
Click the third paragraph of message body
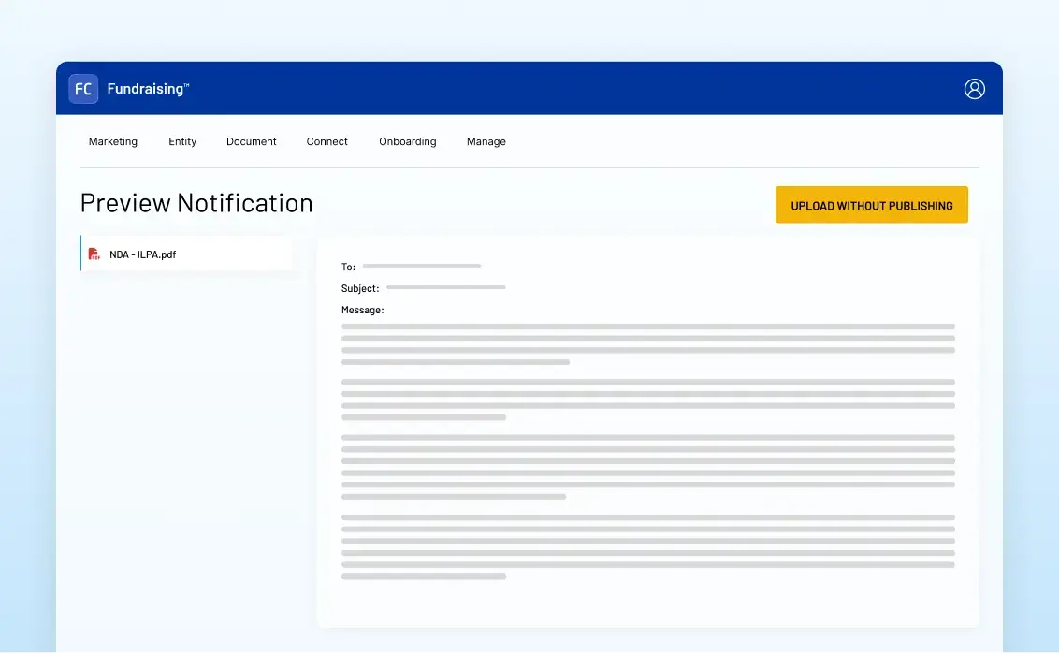(x=647, y=466)
